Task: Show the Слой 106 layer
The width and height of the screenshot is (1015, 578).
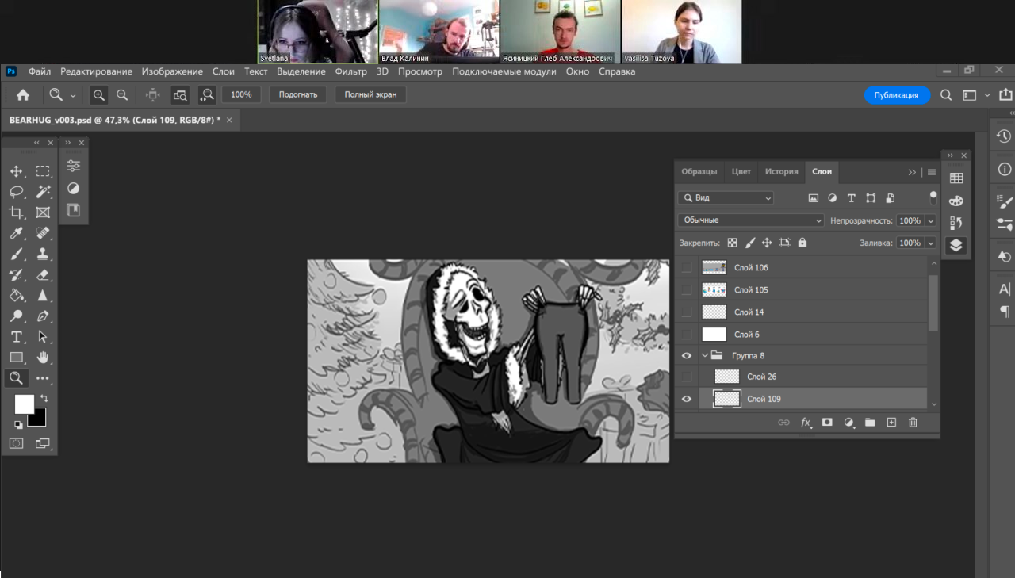Action: [687, 267]
